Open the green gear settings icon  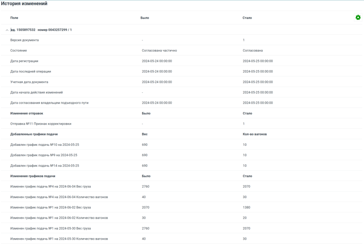358,17
